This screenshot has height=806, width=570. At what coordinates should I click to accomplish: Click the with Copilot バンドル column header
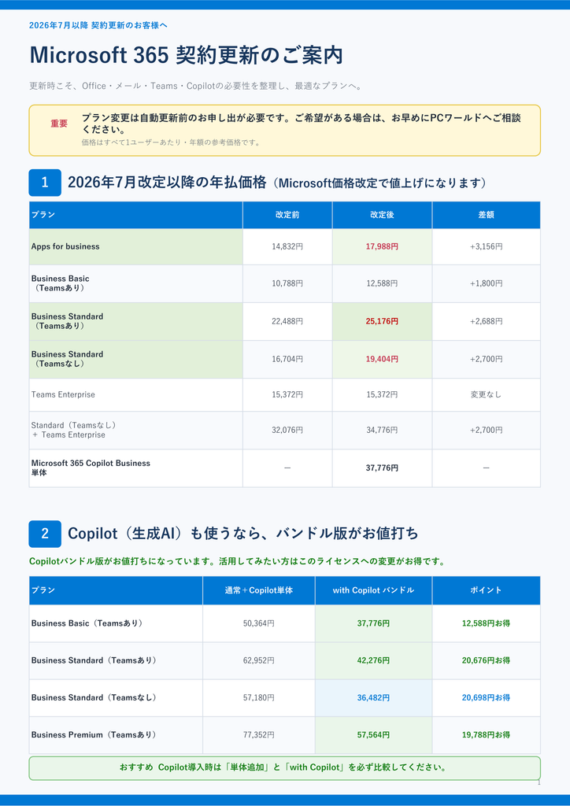pyautogui.click(x=373, y=590)
